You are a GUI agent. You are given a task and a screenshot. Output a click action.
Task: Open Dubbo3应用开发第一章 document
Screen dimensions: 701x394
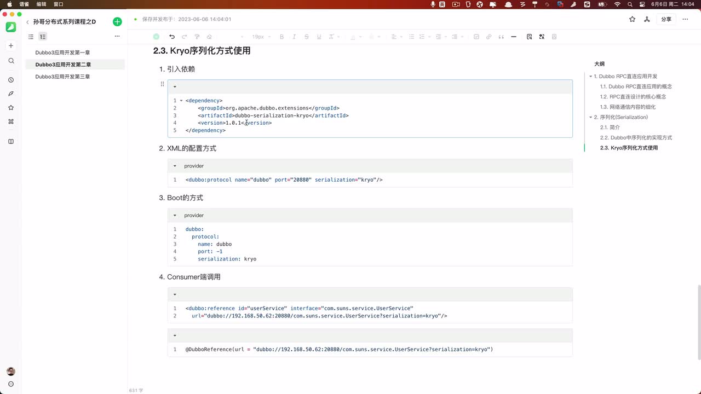pyautogui.click(x=62, y=53)
